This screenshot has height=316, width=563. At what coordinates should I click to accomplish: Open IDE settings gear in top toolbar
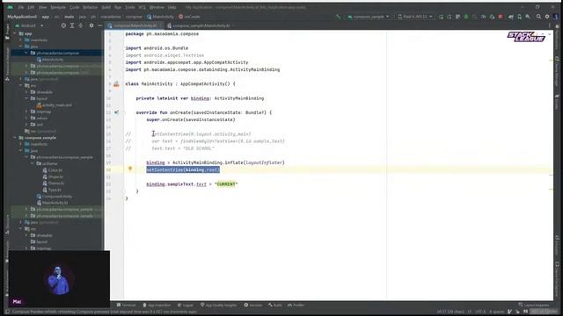[547, 17]
